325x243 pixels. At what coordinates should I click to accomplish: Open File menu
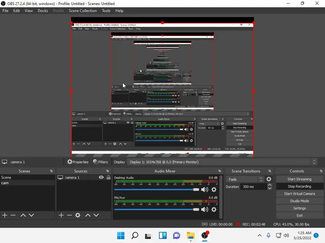pyautogui.click(x=5, y=11)
